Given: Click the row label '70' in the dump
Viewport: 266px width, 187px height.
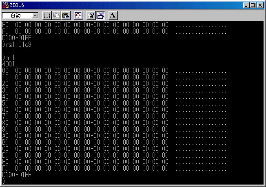Looking at the screenshot, I should coord(5,116).
